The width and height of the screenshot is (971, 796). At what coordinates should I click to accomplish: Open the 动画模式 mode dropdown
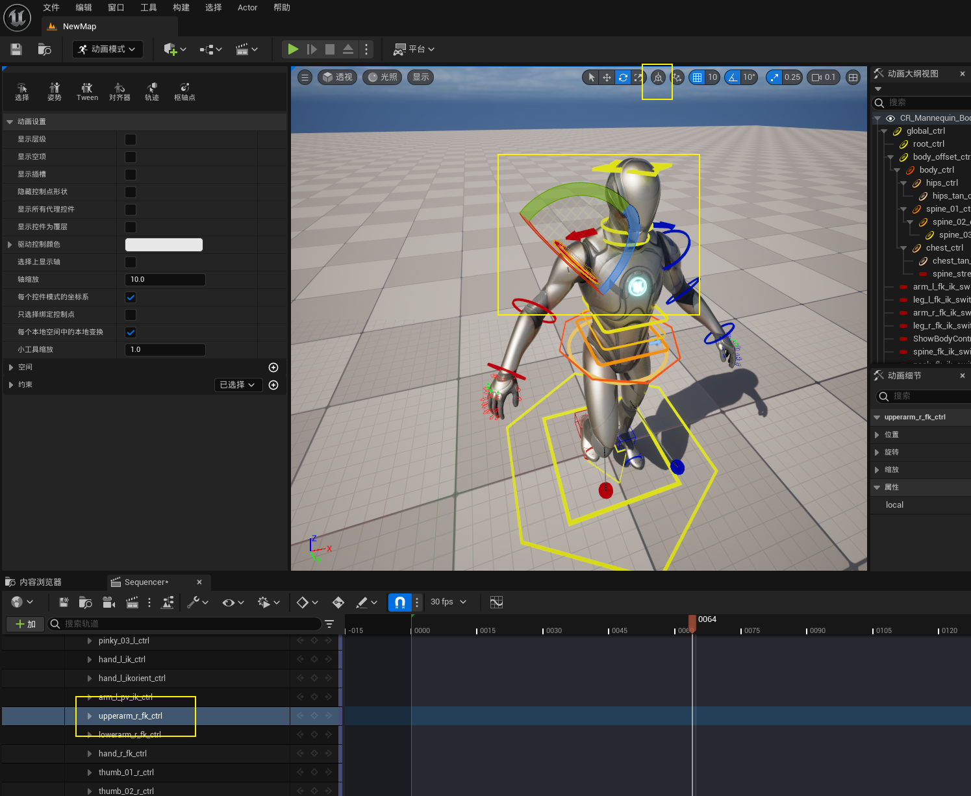(108, 49)
